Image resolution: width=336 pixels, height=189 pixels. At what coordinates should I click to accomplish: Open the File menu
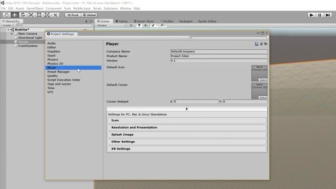[x=4, y=8]
